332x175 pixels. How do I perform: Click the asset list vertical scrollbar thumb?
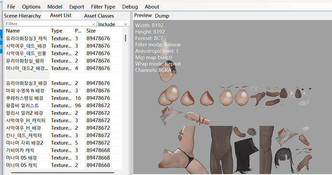tap(126, 38)
